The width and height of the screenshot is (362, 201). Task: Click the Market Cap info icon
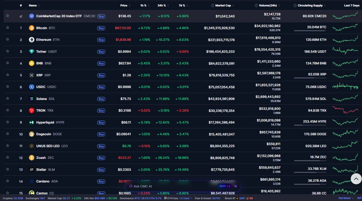(213, 5)
